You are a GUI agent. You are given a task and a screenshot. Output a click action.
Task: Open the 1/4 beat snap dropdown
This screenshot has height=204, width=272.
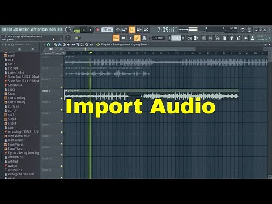[x=158, y=38]
